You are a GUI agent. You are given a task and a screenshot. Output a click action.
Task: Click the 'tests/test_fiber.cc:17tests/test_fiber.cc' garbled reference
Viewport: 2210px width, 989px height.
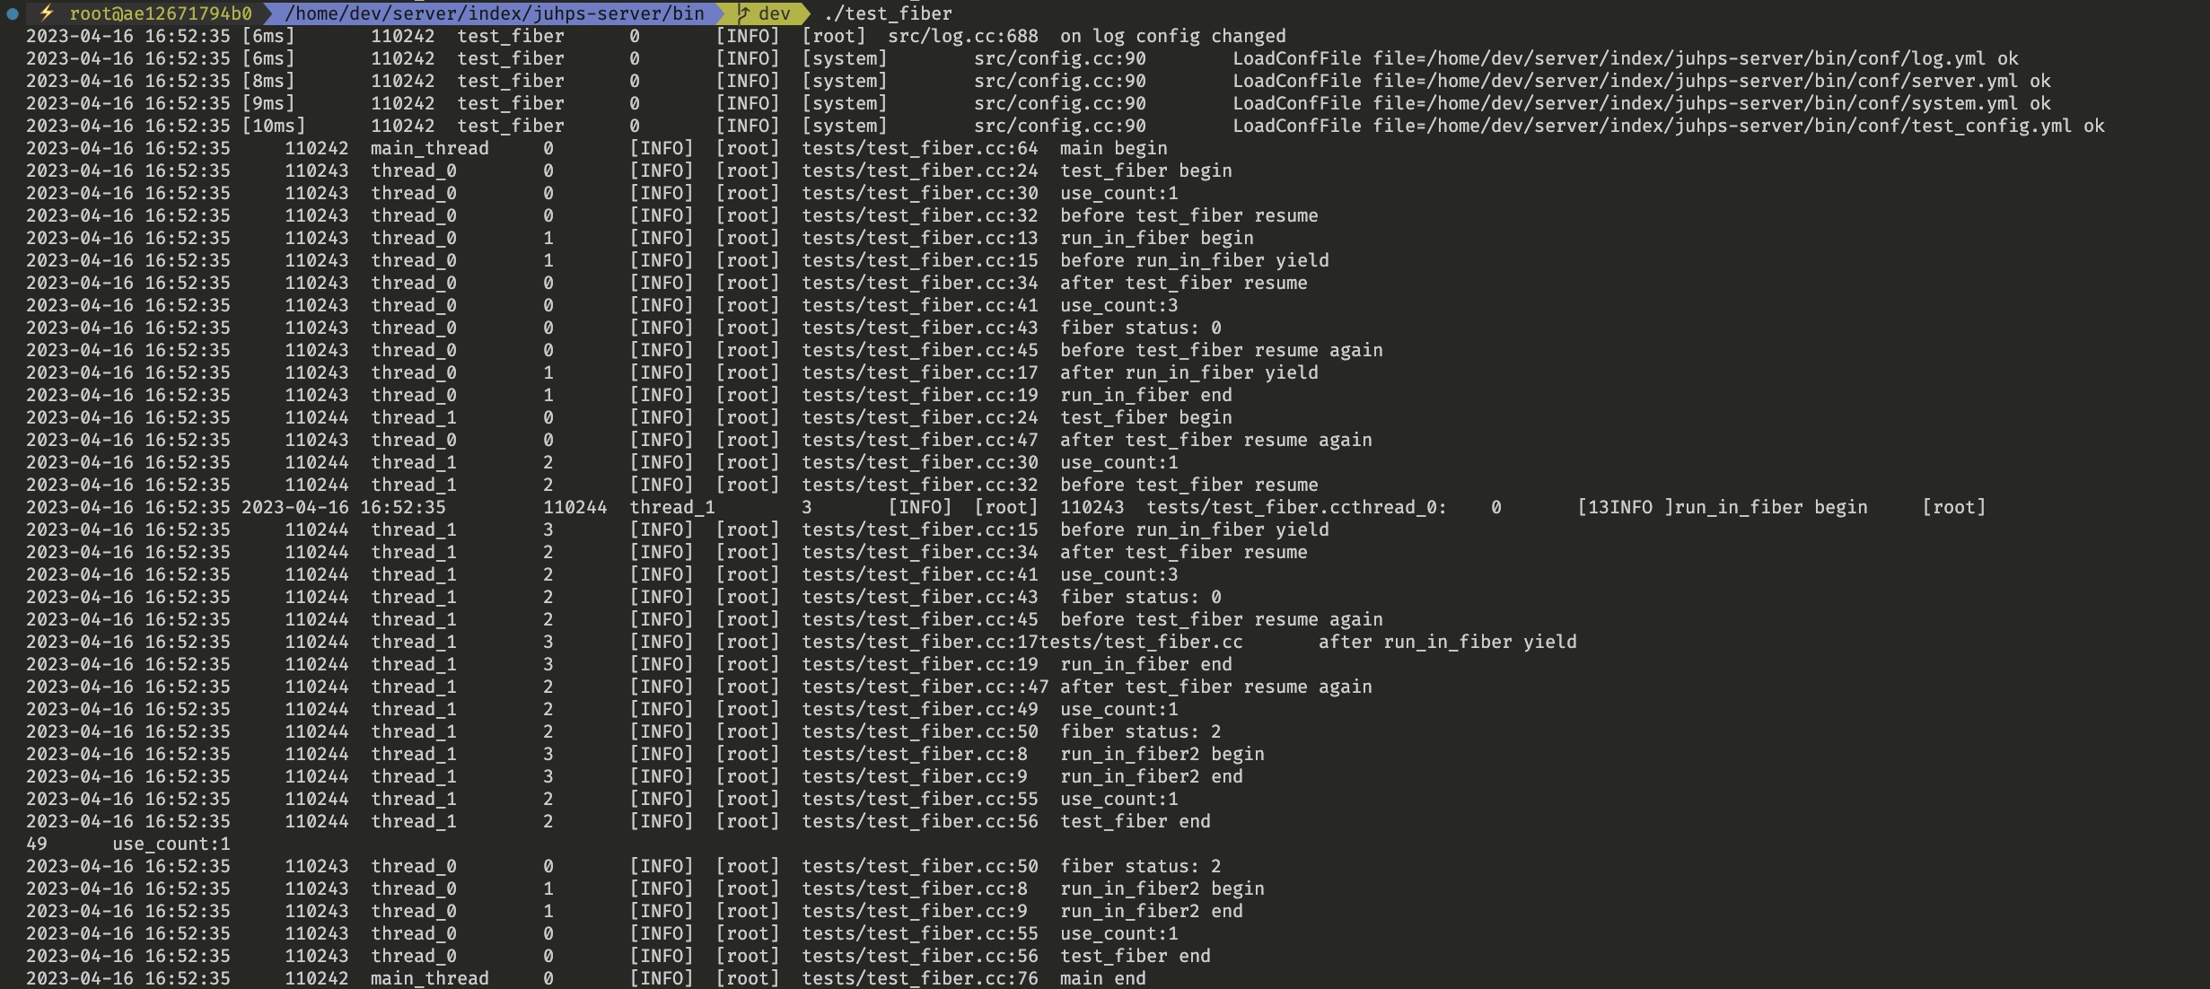[1022, 642]
